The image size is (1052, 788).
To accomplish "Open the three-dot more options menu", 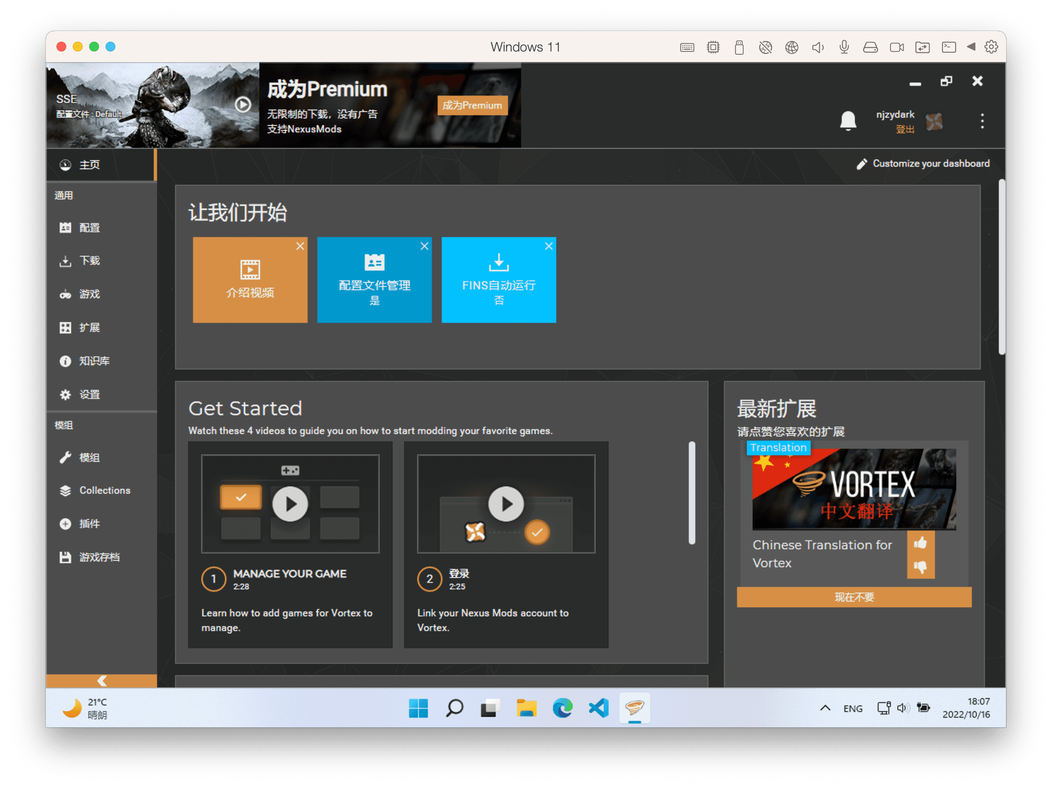I will point(982,121).
